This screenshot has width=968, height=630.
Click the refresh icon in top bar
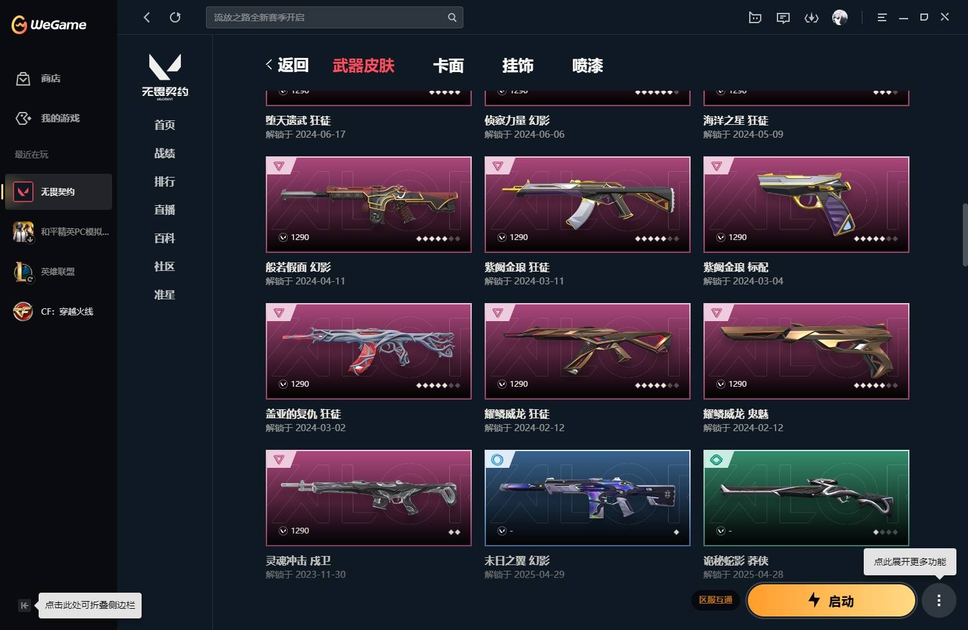175,17
